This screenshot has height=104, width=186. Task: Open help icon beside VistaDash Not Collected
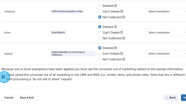124,17
